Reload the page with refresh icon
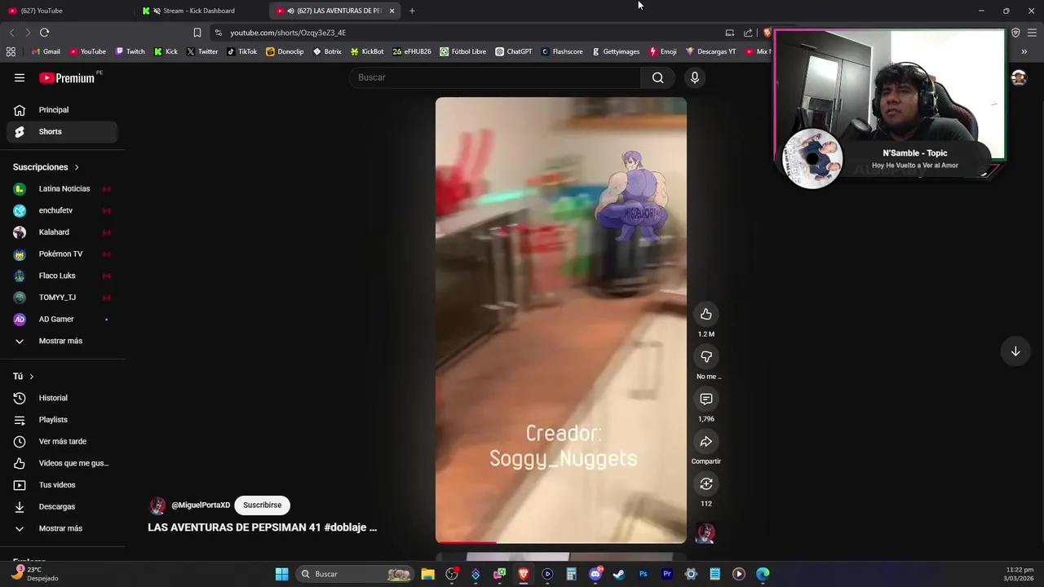Screen dimensions: 1044x587 click(44, 33)
